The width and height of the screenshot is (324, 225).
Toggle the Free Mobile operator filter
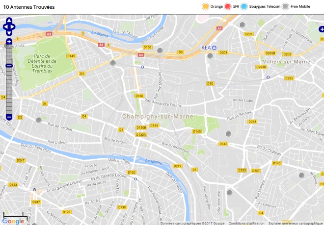296,6
